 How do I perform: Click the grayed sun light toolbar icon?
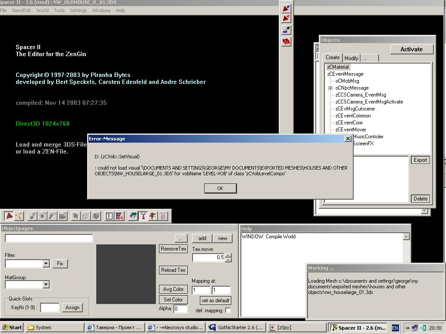tap(42, 216)
